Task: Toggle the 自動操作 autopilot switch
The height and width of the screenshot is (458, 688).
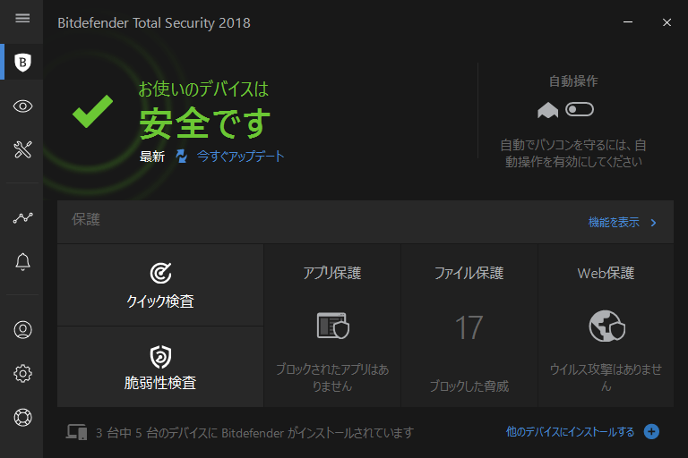Action: pos(580,109)
